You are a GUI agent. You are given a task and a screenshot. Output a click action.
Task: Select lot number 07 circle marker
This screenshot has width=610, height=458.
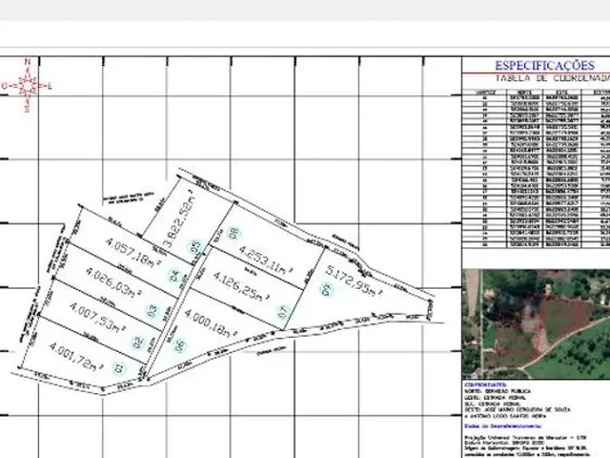click(x=284, y=312)
